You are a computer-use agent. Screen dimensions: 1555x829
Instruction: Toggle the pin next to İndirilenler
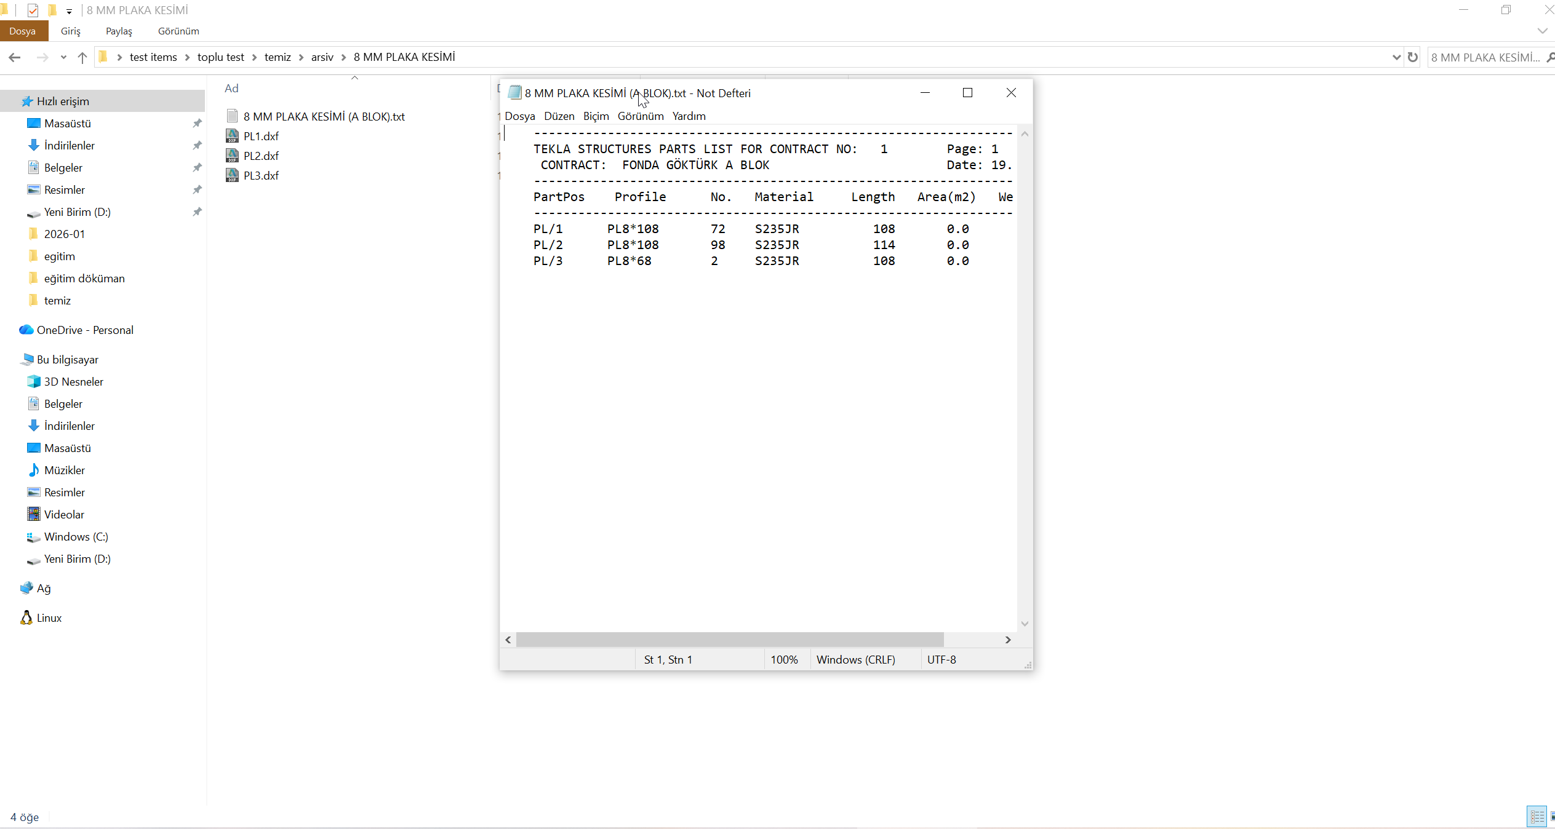(197, 146)
